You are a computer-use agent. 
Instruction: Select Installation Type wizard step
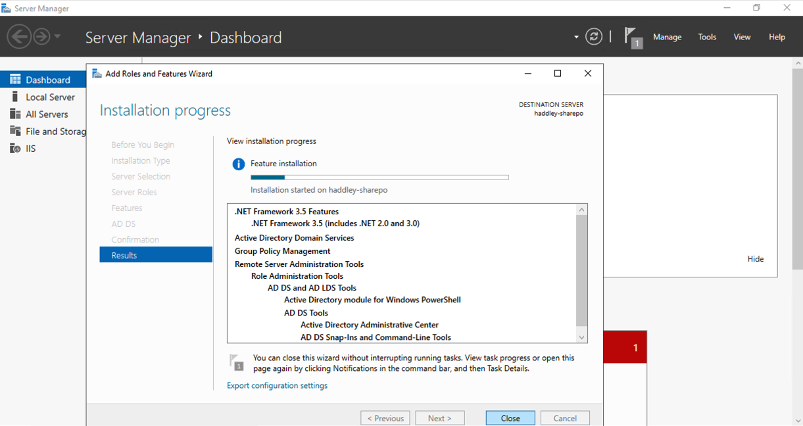[x=141, y=160]
